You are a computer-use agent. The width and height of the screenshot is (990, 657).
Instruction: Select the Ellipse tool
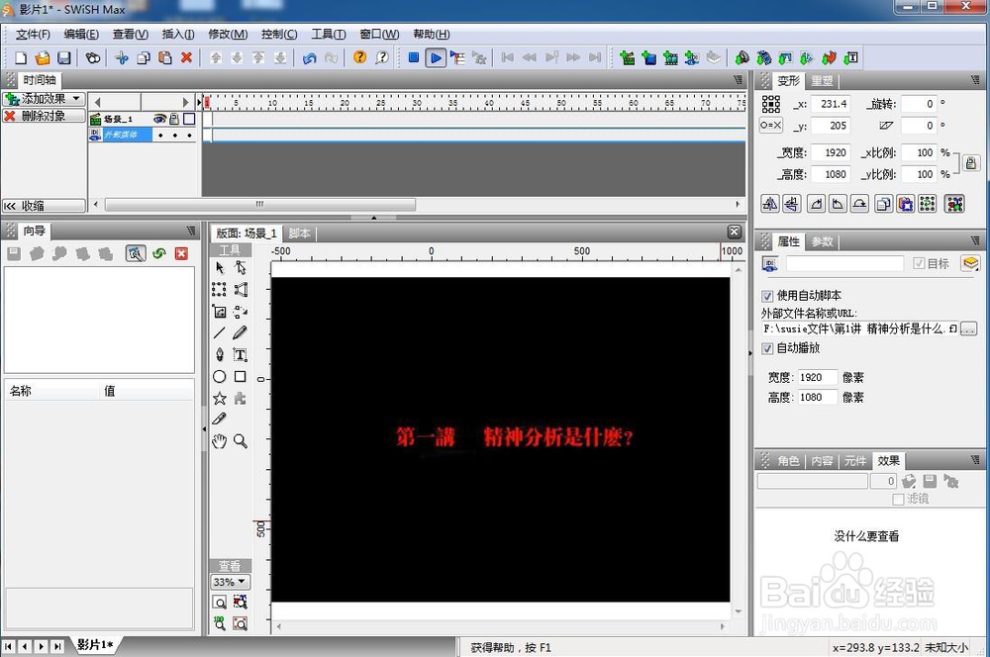pyautogui.click(x=219, y=375)
